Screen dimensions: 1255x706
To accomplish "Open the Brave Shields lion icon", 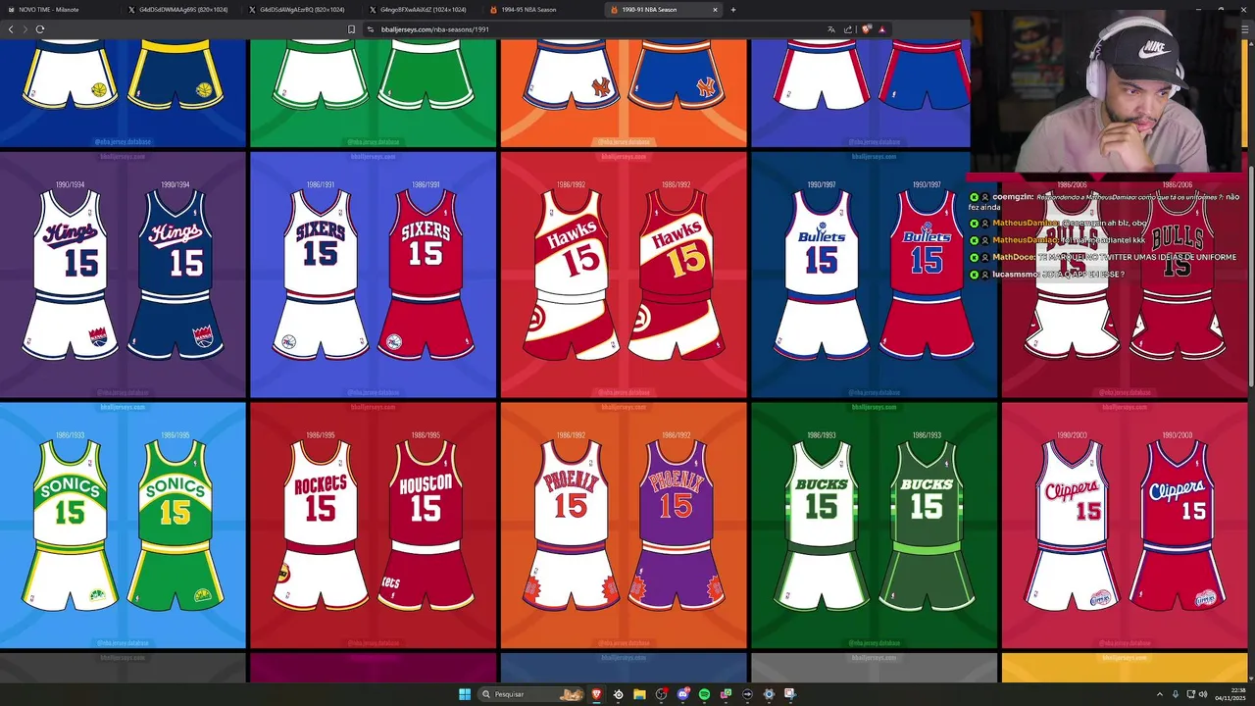I will point(866,29).
